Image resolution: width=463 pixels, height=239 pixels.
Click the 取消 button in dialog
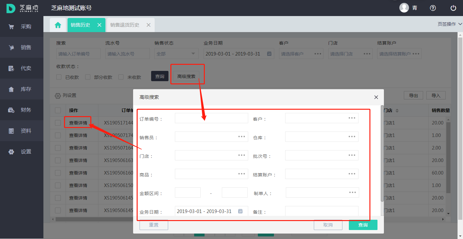pyautogui.click(x=328, y=225)
